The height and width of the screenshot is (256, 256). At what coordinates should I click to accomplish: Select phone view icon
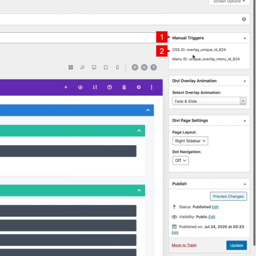click(x=117, y=67)
